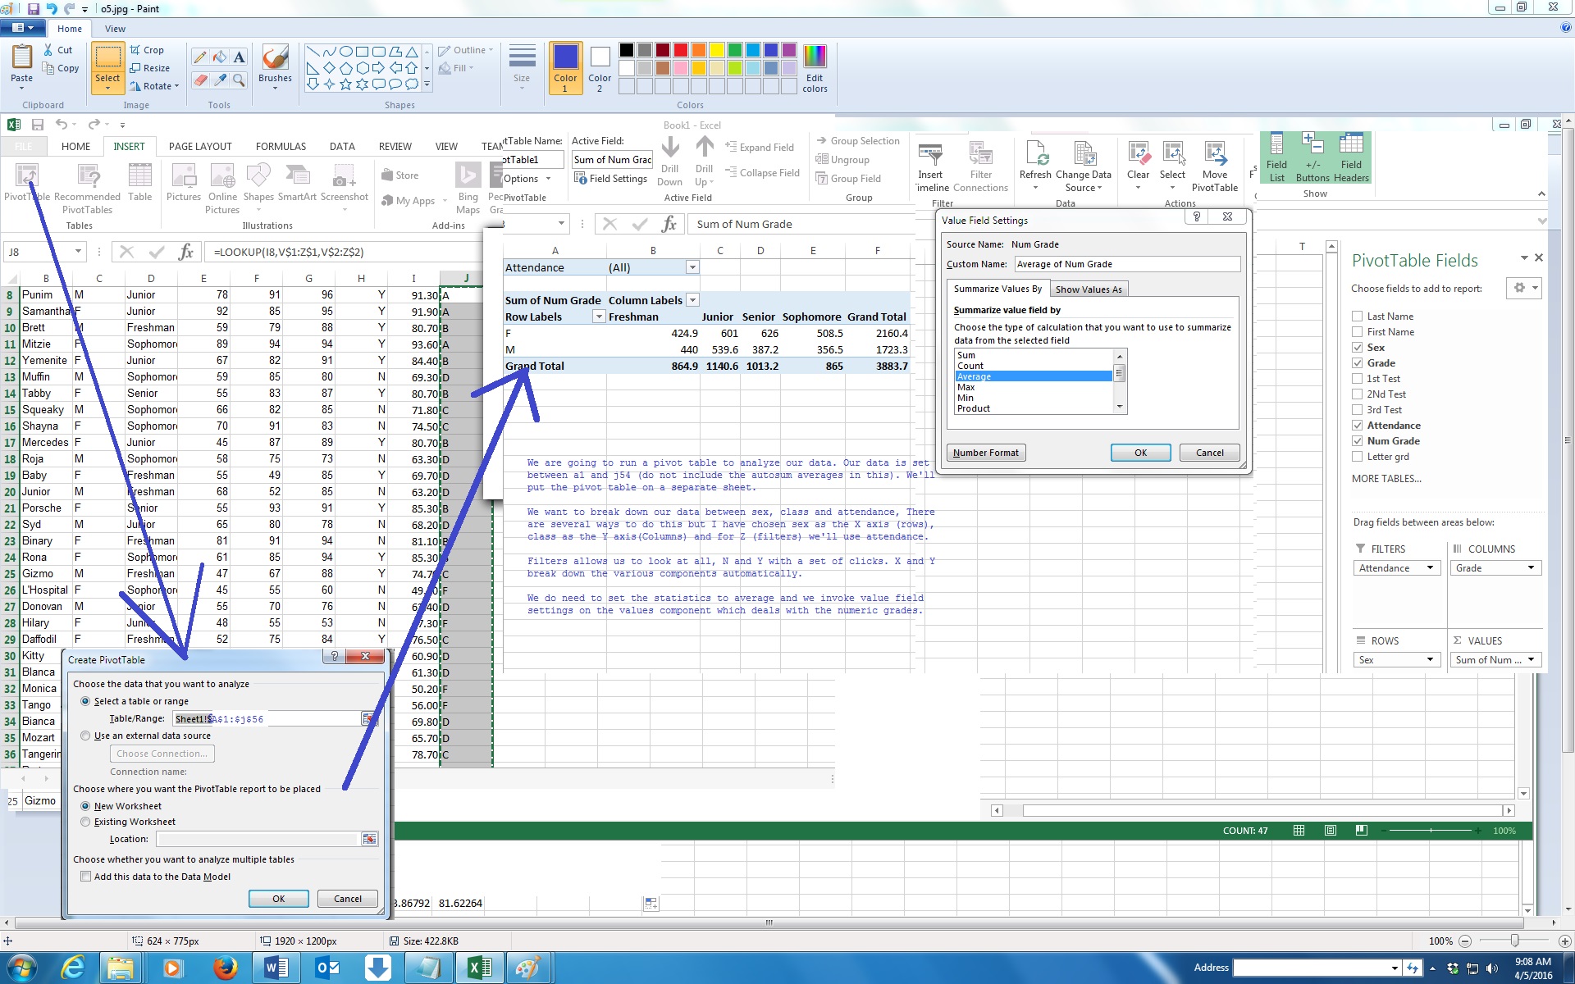The width and height of the screenshot is (1575, 984).
Task: Select 'Select a table or range' radio button
Action: (85, 702)
